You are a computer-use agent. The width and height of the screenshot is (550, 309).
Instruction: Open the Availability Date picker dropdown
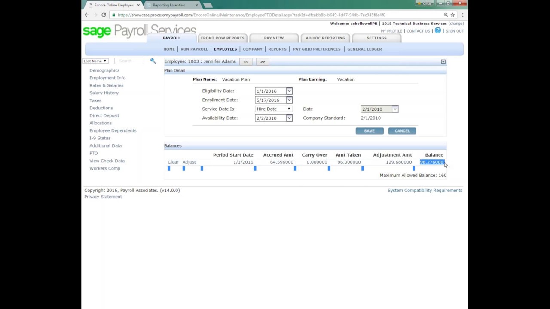point(289,118)
